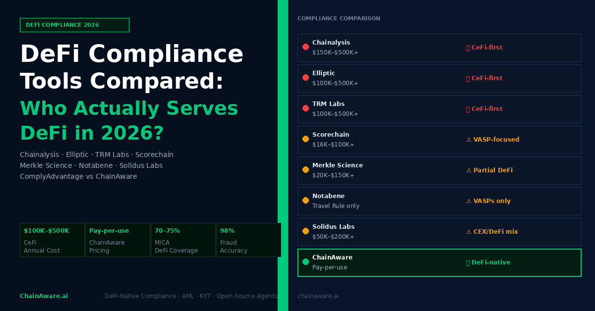Image resolution: width=595 pixels, height=311 pixels.
Task: Click the red status dot beside Elliptic
Action: point(305,78)
